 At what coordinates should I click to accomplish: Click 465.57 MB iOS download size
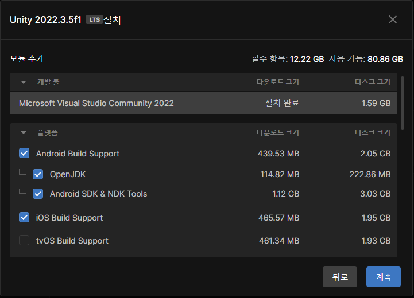(x=279, y=218)
